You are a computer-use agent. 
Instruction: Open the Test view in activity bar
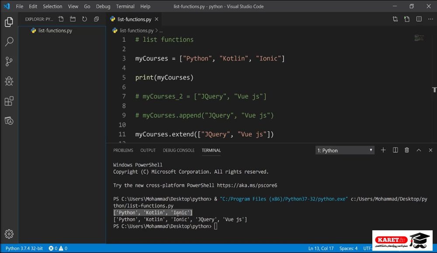pos(9,121)
